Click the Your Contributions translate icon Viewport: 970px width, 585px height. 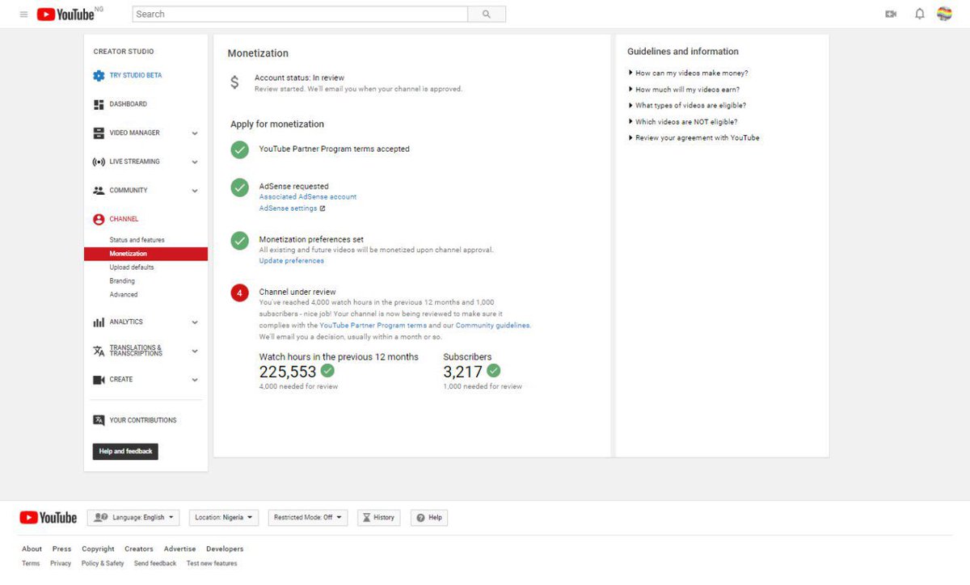click(x=99, y=420)
